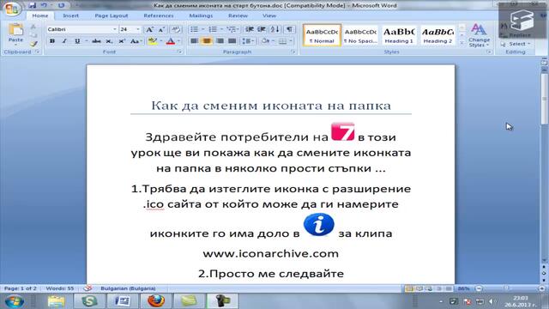Apply the Heading 2 style
The image size is (549, 309).
437,35
